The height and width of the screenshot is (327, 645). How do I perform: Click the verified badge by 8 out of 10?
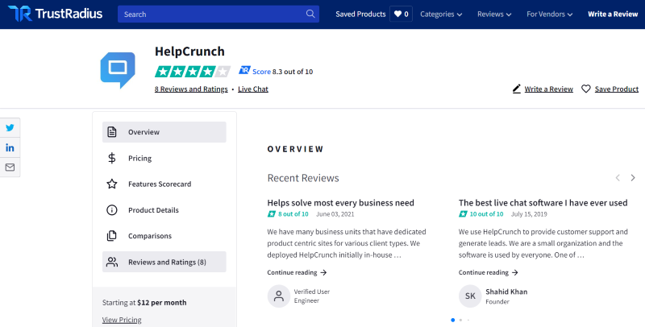click(x=272, y=214)
